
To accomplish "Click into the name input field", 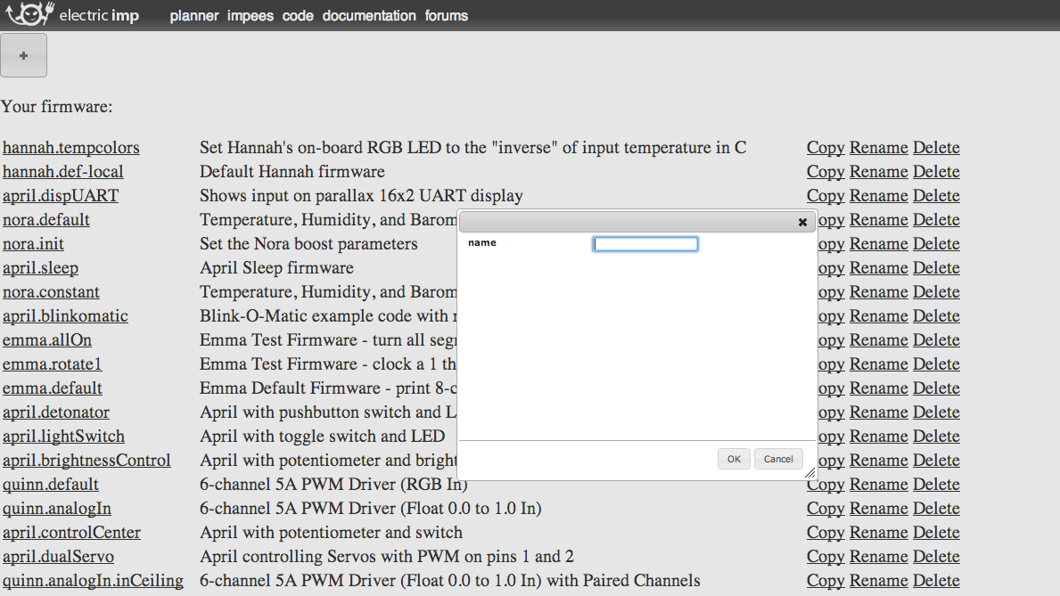I will [645, 243].
